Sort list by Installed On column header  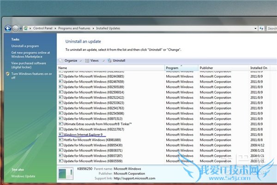click(x=259, y=68)
